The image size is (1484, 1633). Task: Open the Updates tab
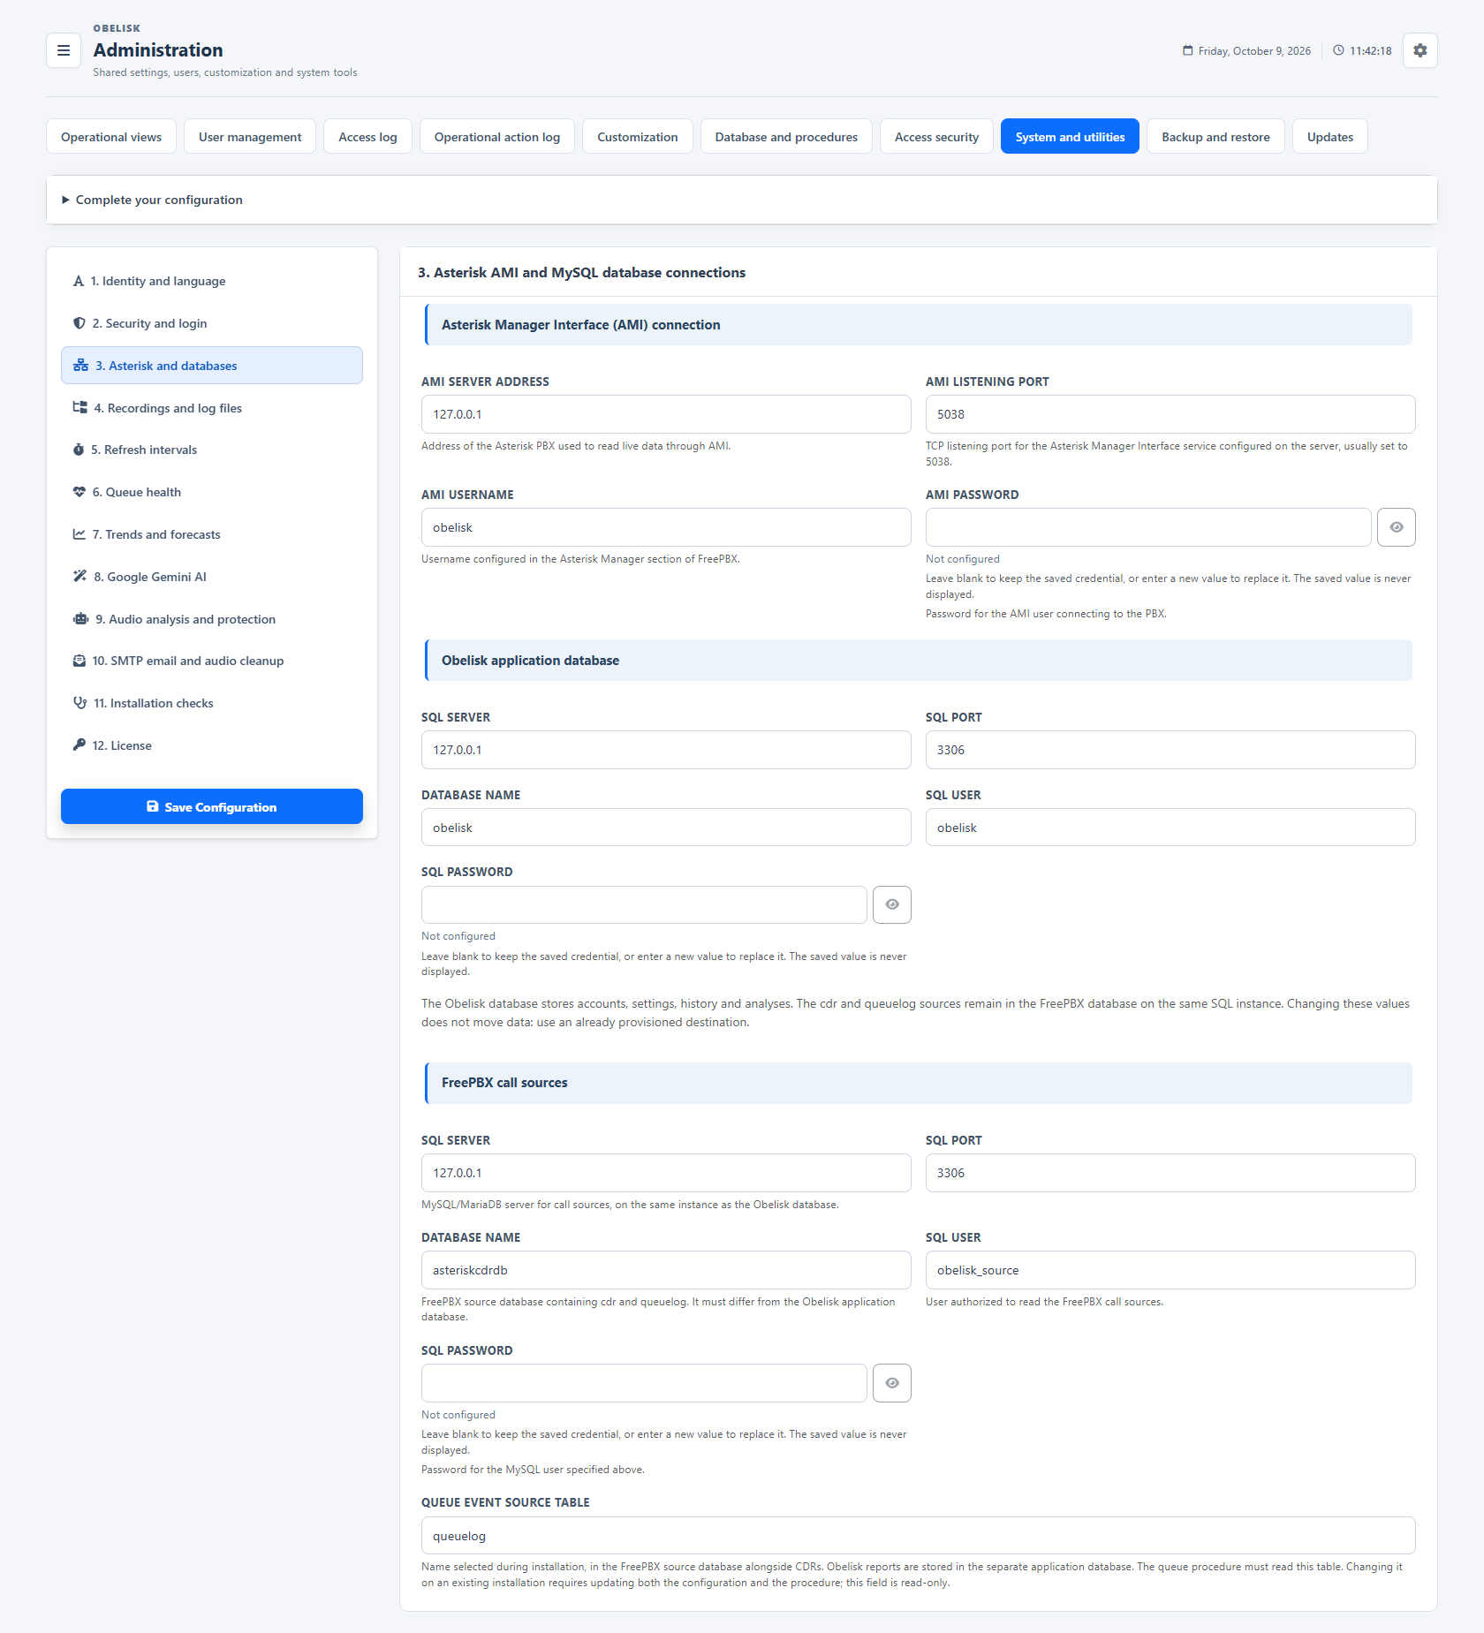pyautogui.click(x=1329, y=137)
